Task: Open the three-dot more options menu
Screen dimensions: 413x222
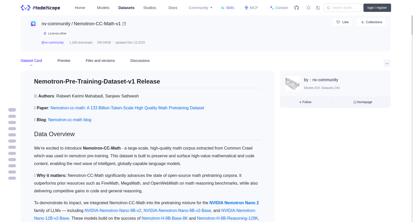Action: tap(387, 63)
